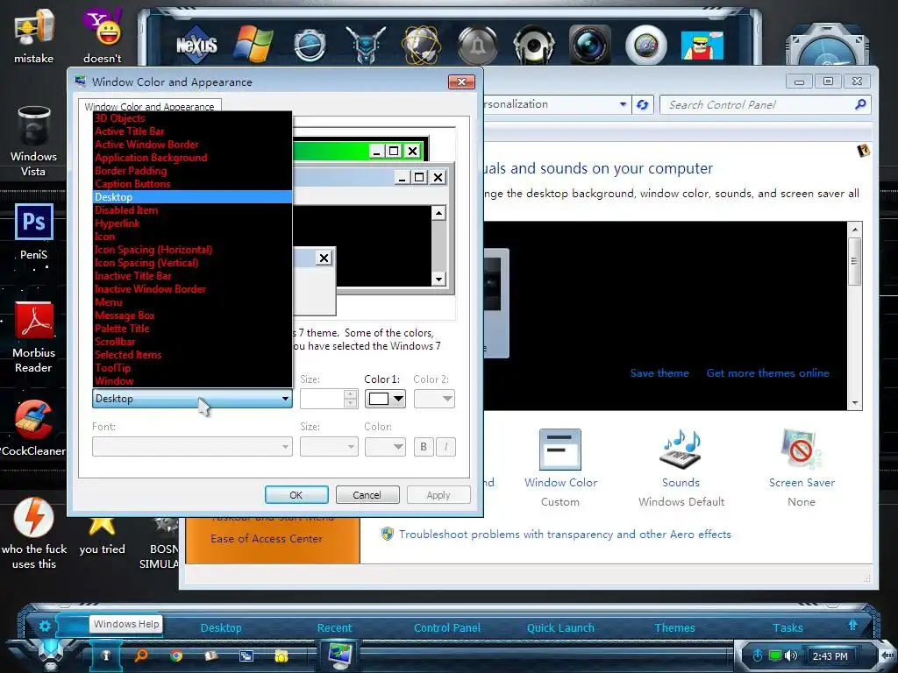This screenshot has width=898, height=673.
Task: Open Ease of Access Center link
Action: (x=267, y=539)
